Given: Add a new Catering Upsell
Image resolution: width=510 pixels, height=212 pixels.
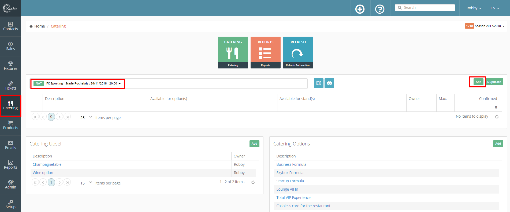Looking at the screenshot, I should click(x=254, y=144).
